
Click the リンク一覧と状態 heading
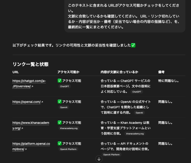click(31, 64)
